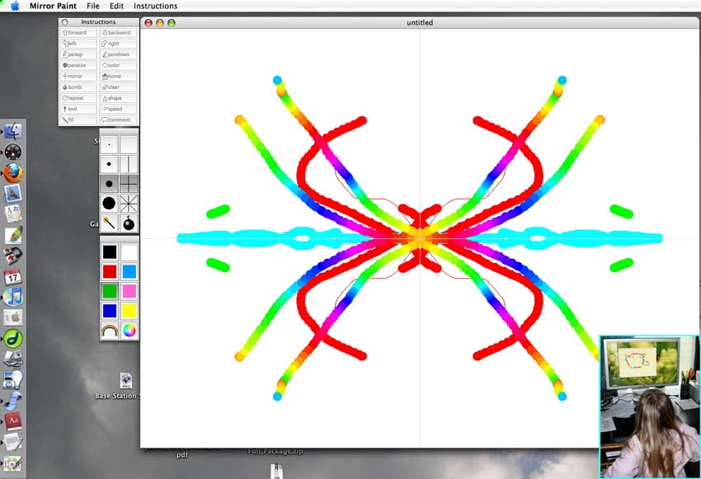The image size is (701, 479).
Task: Open the color wheel picker
Action: pos(129,330)
